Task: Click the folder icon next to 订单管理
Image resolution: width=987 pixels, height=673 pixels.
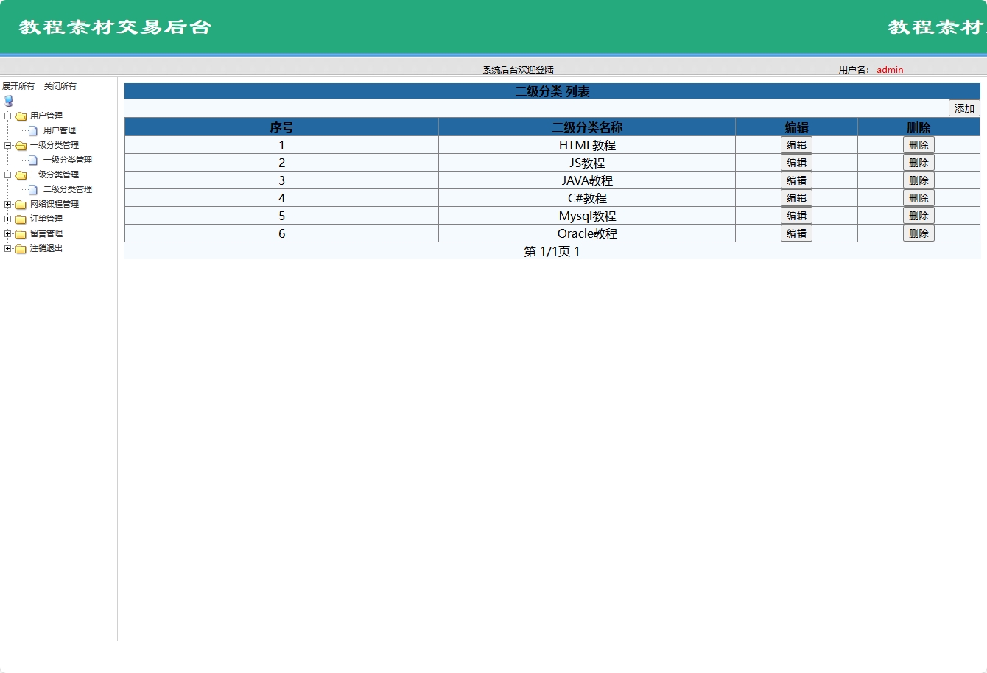Action: tap(21, 219)
